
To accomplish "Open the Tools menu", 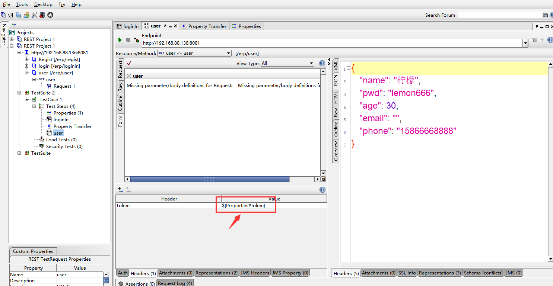I will pyautogui.click(x=22, y=4).
